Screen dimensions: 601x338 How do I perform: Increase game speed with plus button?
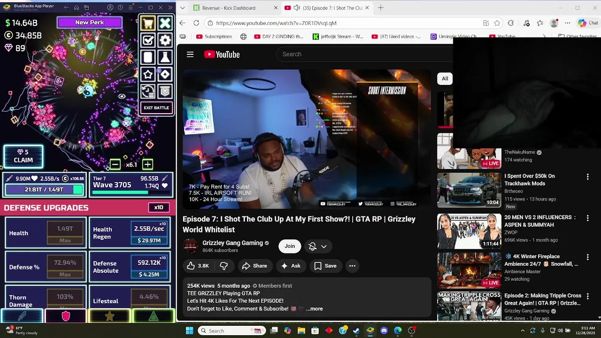click(147, 164)
